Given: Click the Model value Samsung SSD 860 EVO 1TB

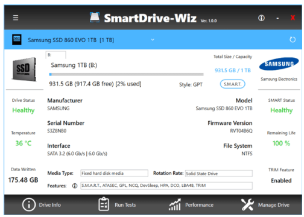Looking at the screenshot, I should point(224,108).
